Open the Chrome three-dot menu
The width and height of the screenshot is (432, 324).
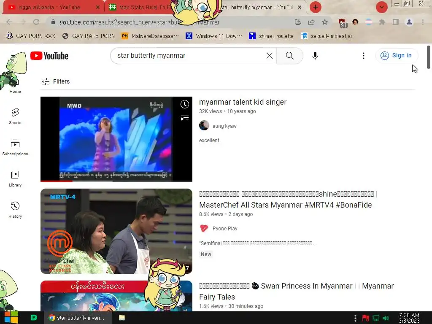coord(423,22)
